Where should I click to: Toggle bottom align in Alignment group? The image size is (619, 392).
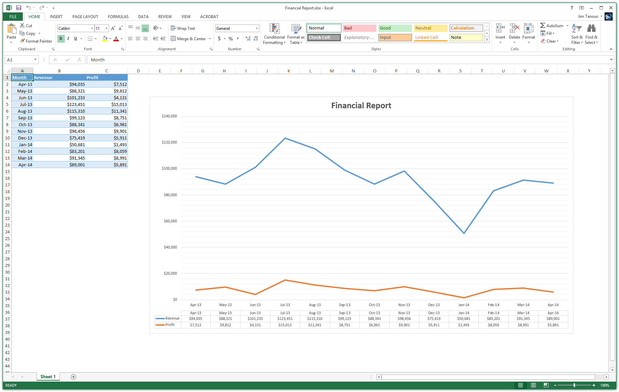pos(145,28)
